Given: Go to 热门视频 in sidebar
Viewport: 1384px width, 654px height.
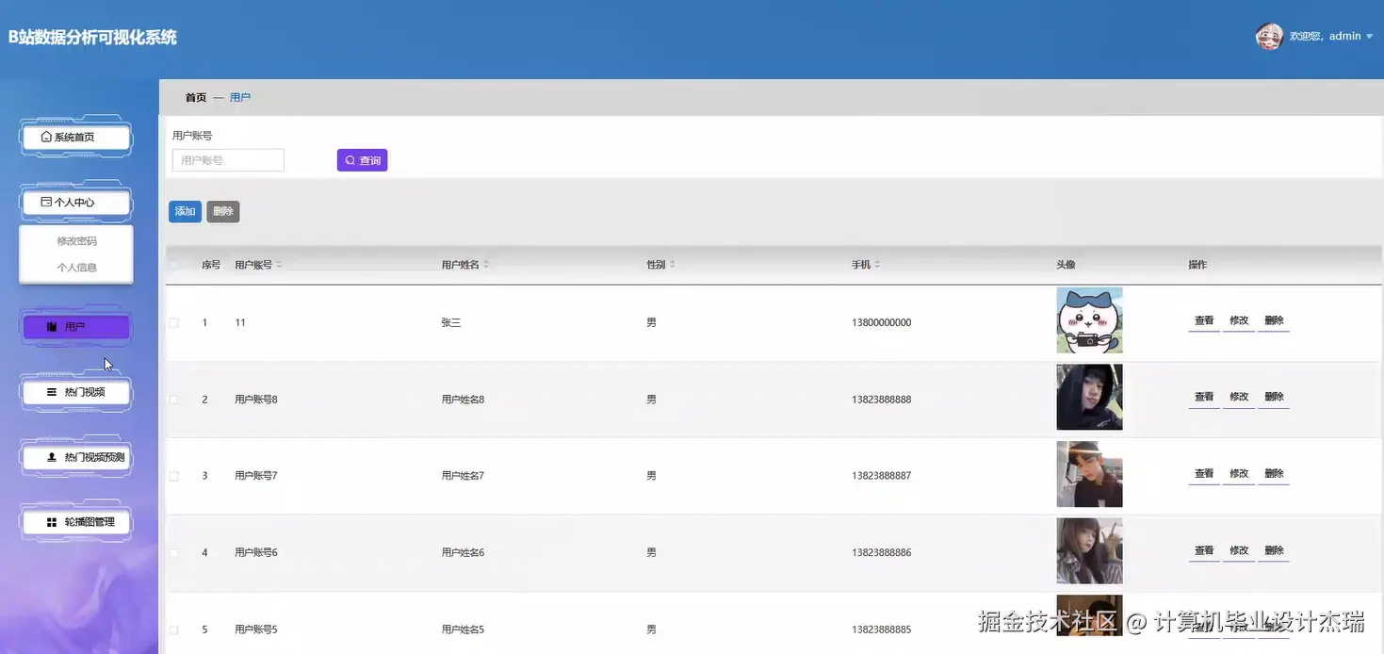Looking at the screenshot, I should tap(75, 392).
